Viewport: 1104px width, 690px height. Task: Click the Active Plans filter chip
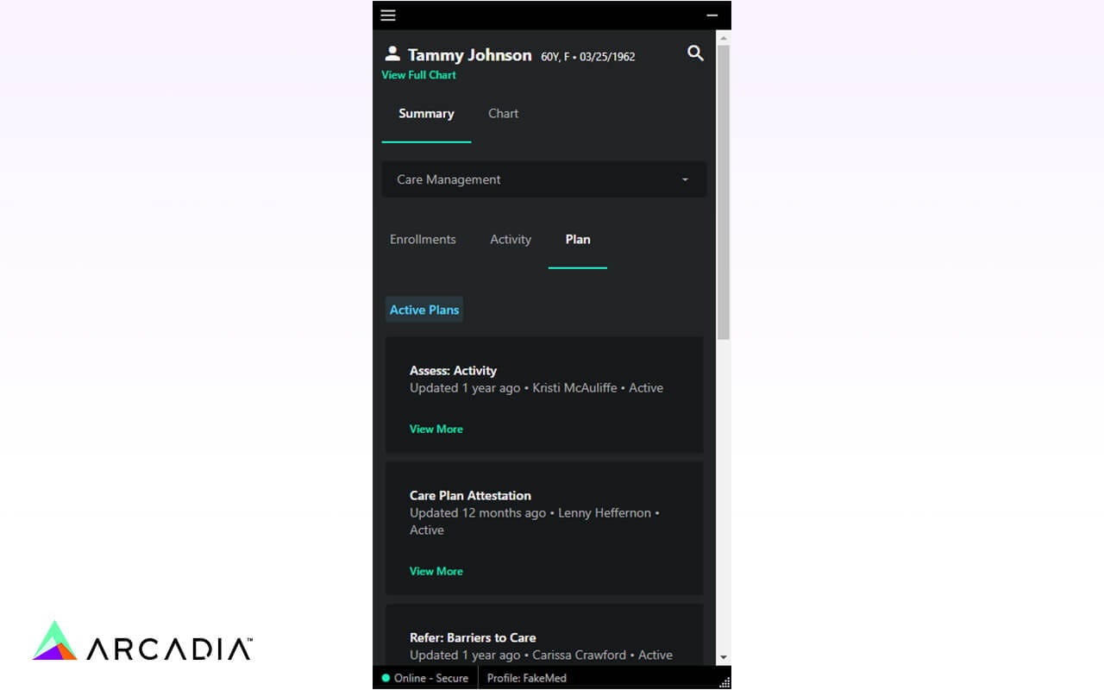424,310
